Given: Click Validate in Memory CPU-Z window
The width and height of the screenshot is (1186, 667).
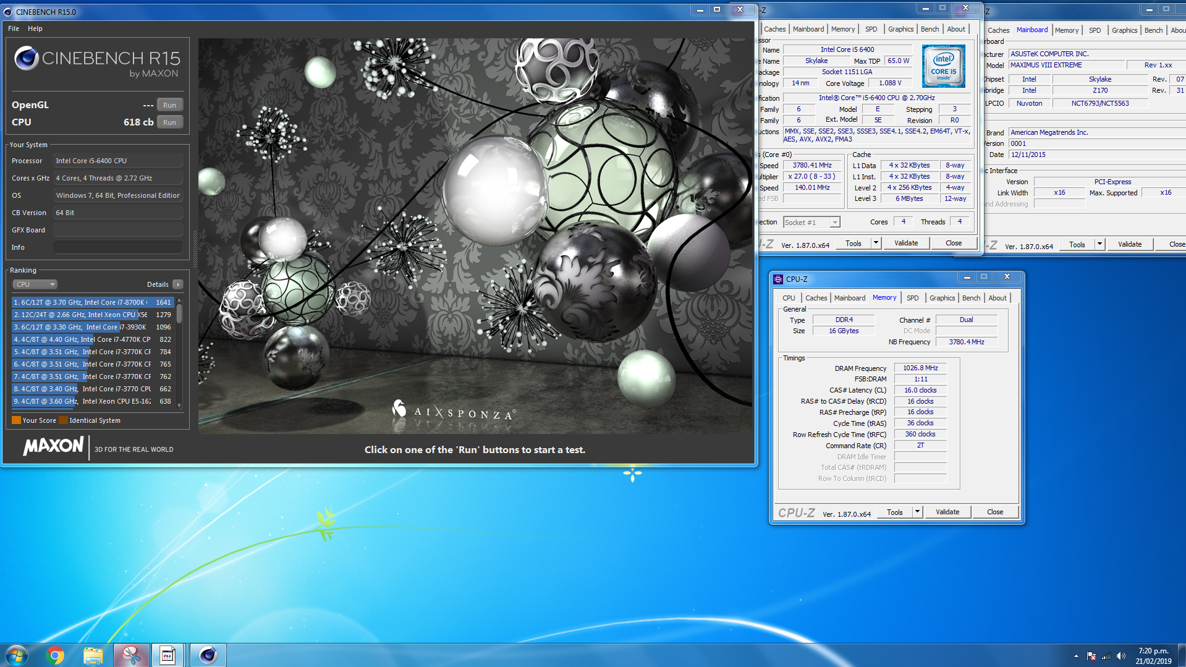Looking at the screenshot, I should point(947,512).
